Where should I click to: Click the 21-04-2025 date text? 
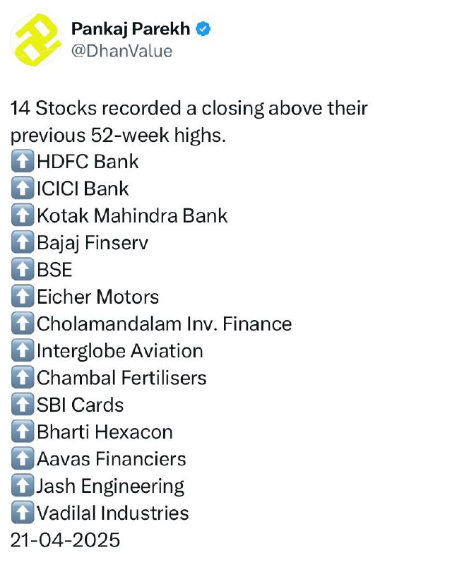tap(65, 540)
